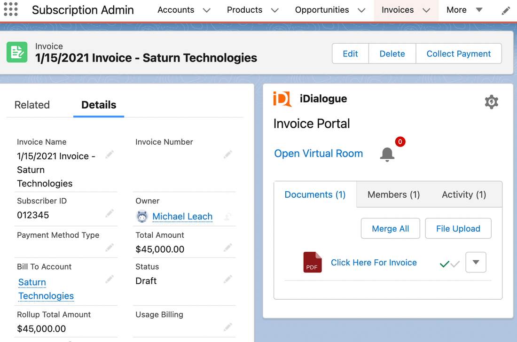Edit Status field pencil

pos(228,280)
